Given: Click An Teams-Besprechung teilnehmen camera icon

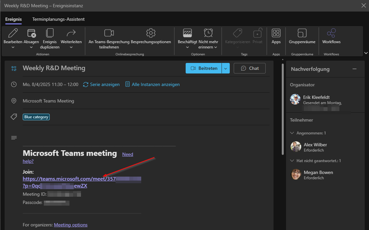Looking at the screenshot, I should click(x=109, y=33).
